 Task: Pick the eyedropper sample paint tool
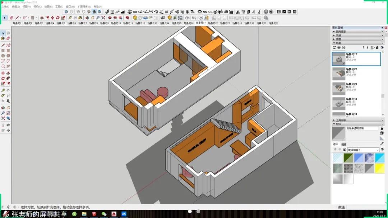tap(382, 144)
